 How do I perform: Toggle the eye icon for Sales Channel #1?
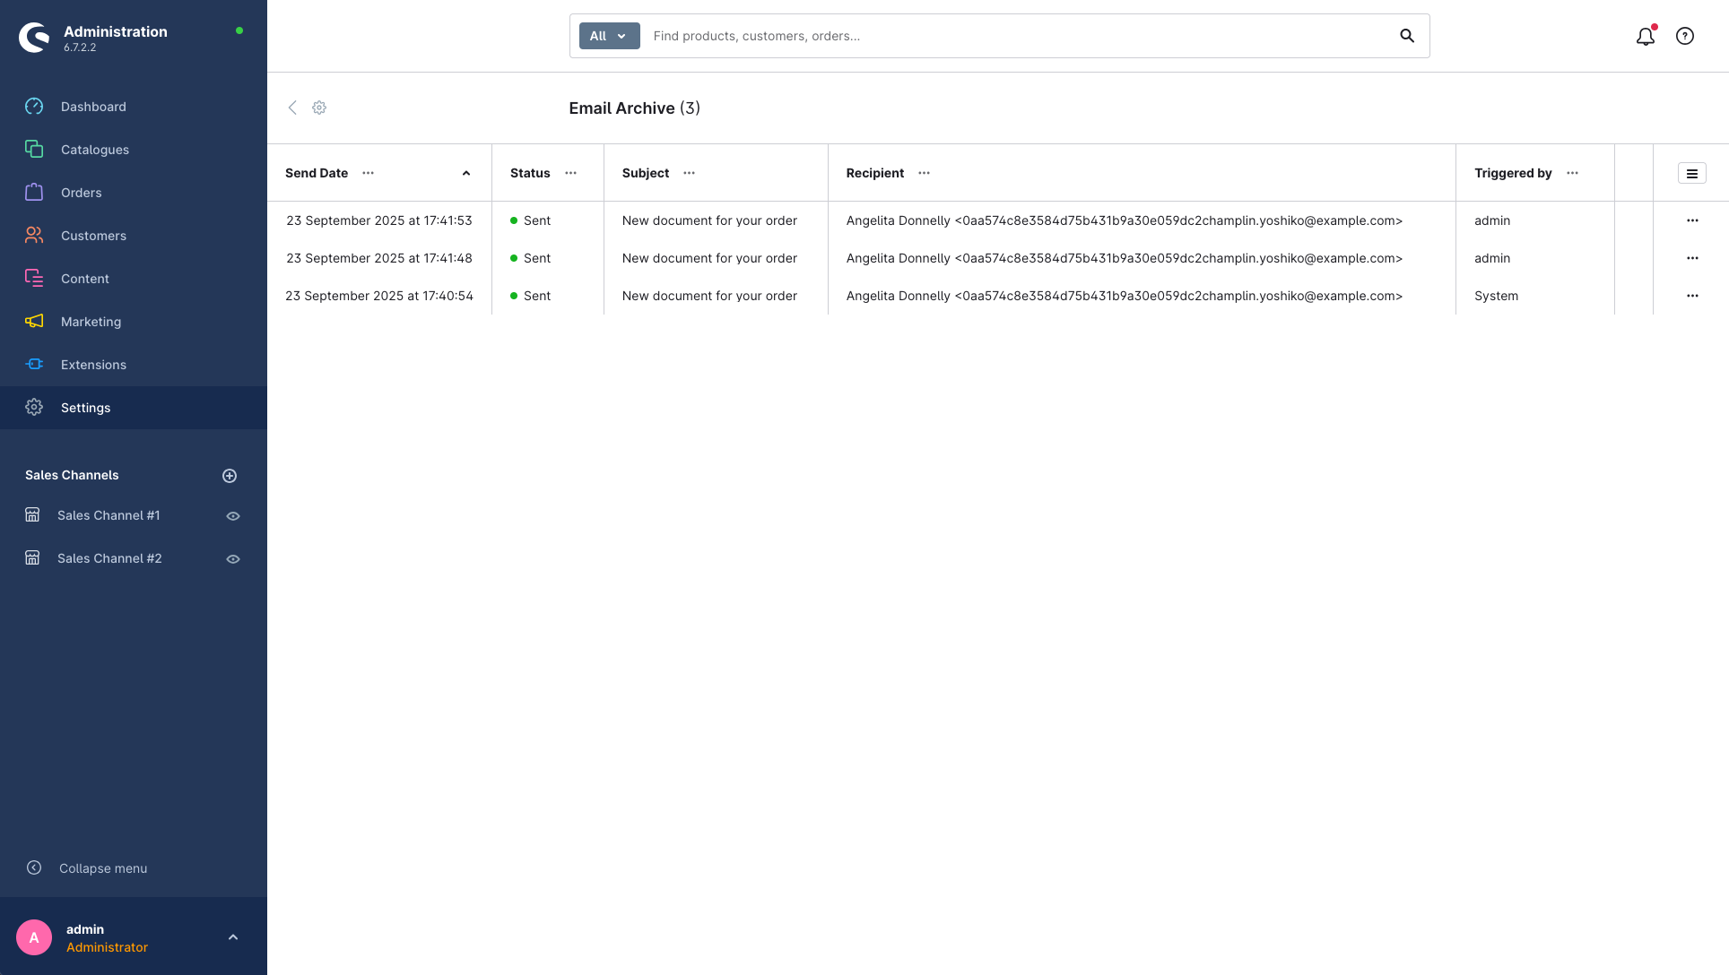tap(233, 516)
